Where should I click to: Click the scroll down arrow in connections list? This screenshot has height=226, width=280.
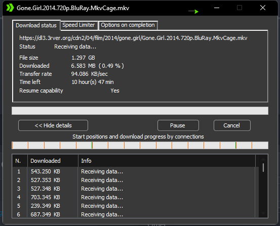click(x=263, y=213)
